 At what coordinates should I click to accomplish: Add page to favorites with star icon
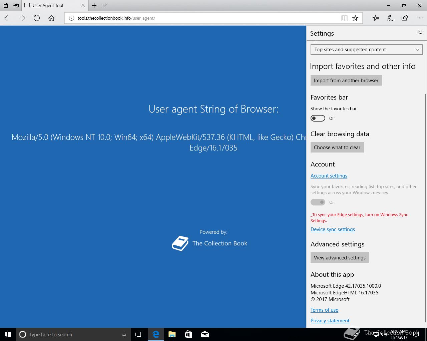(355, 18)
